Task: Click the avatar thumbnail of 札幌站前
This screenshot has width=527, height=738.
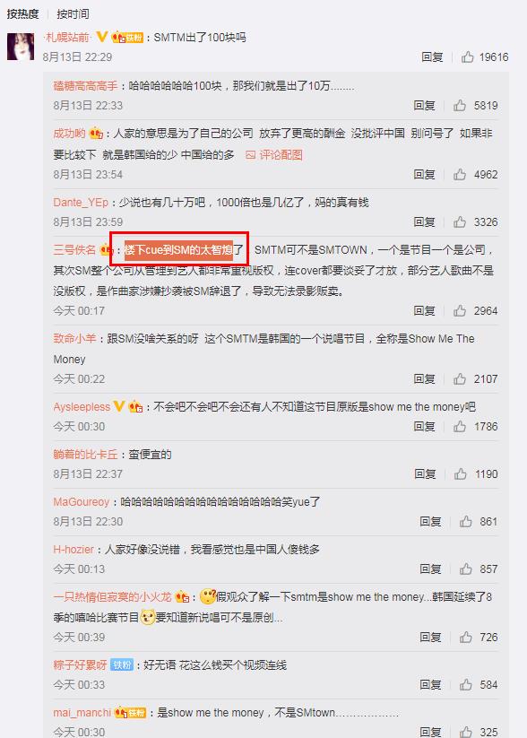Action: pyautogui.click(x=21, y=47)
